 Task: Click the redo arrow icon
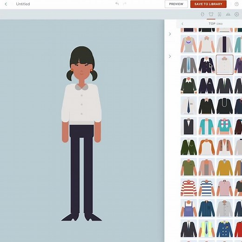125,4
